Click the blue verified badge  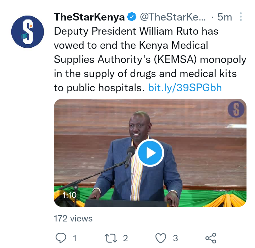coord(132,17)
